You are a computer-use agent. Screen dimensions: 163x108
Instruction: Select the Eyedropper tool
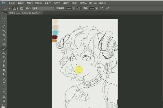[4, 39]
